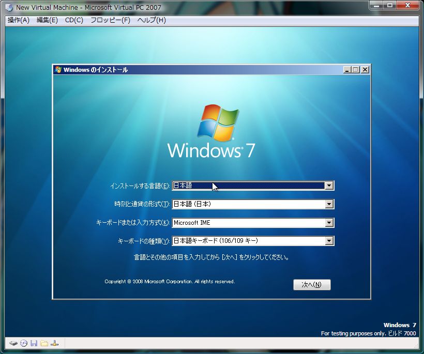
Task: Open the 編集(E) menu
Action: point(47,20)
